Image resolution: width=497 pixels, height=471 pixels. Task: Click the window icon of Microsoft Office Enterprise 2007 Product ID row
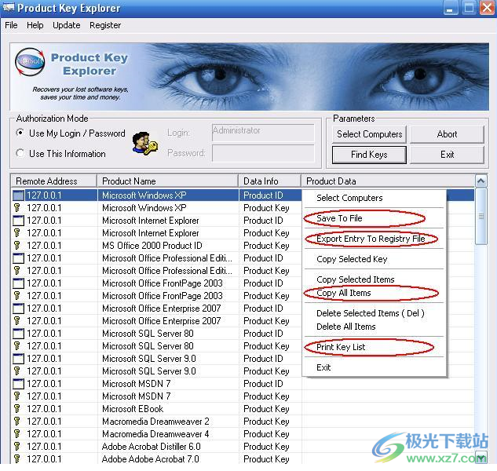(18, 309)
